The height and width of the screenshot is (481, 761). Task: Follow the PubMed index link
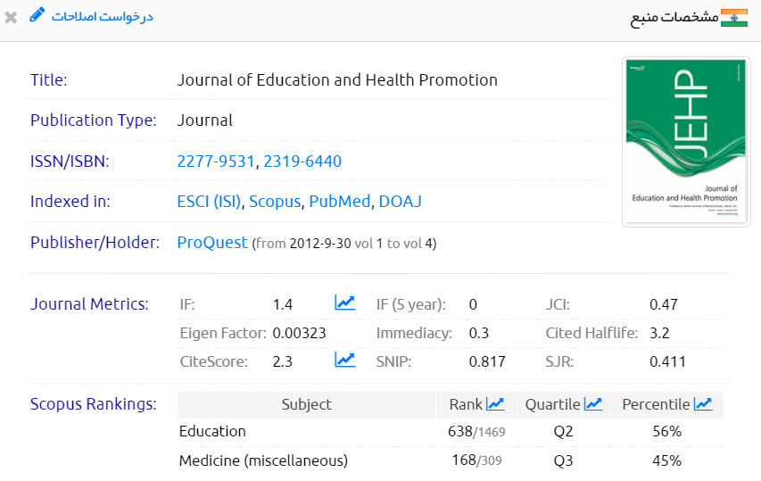click(x=339, y=202)
